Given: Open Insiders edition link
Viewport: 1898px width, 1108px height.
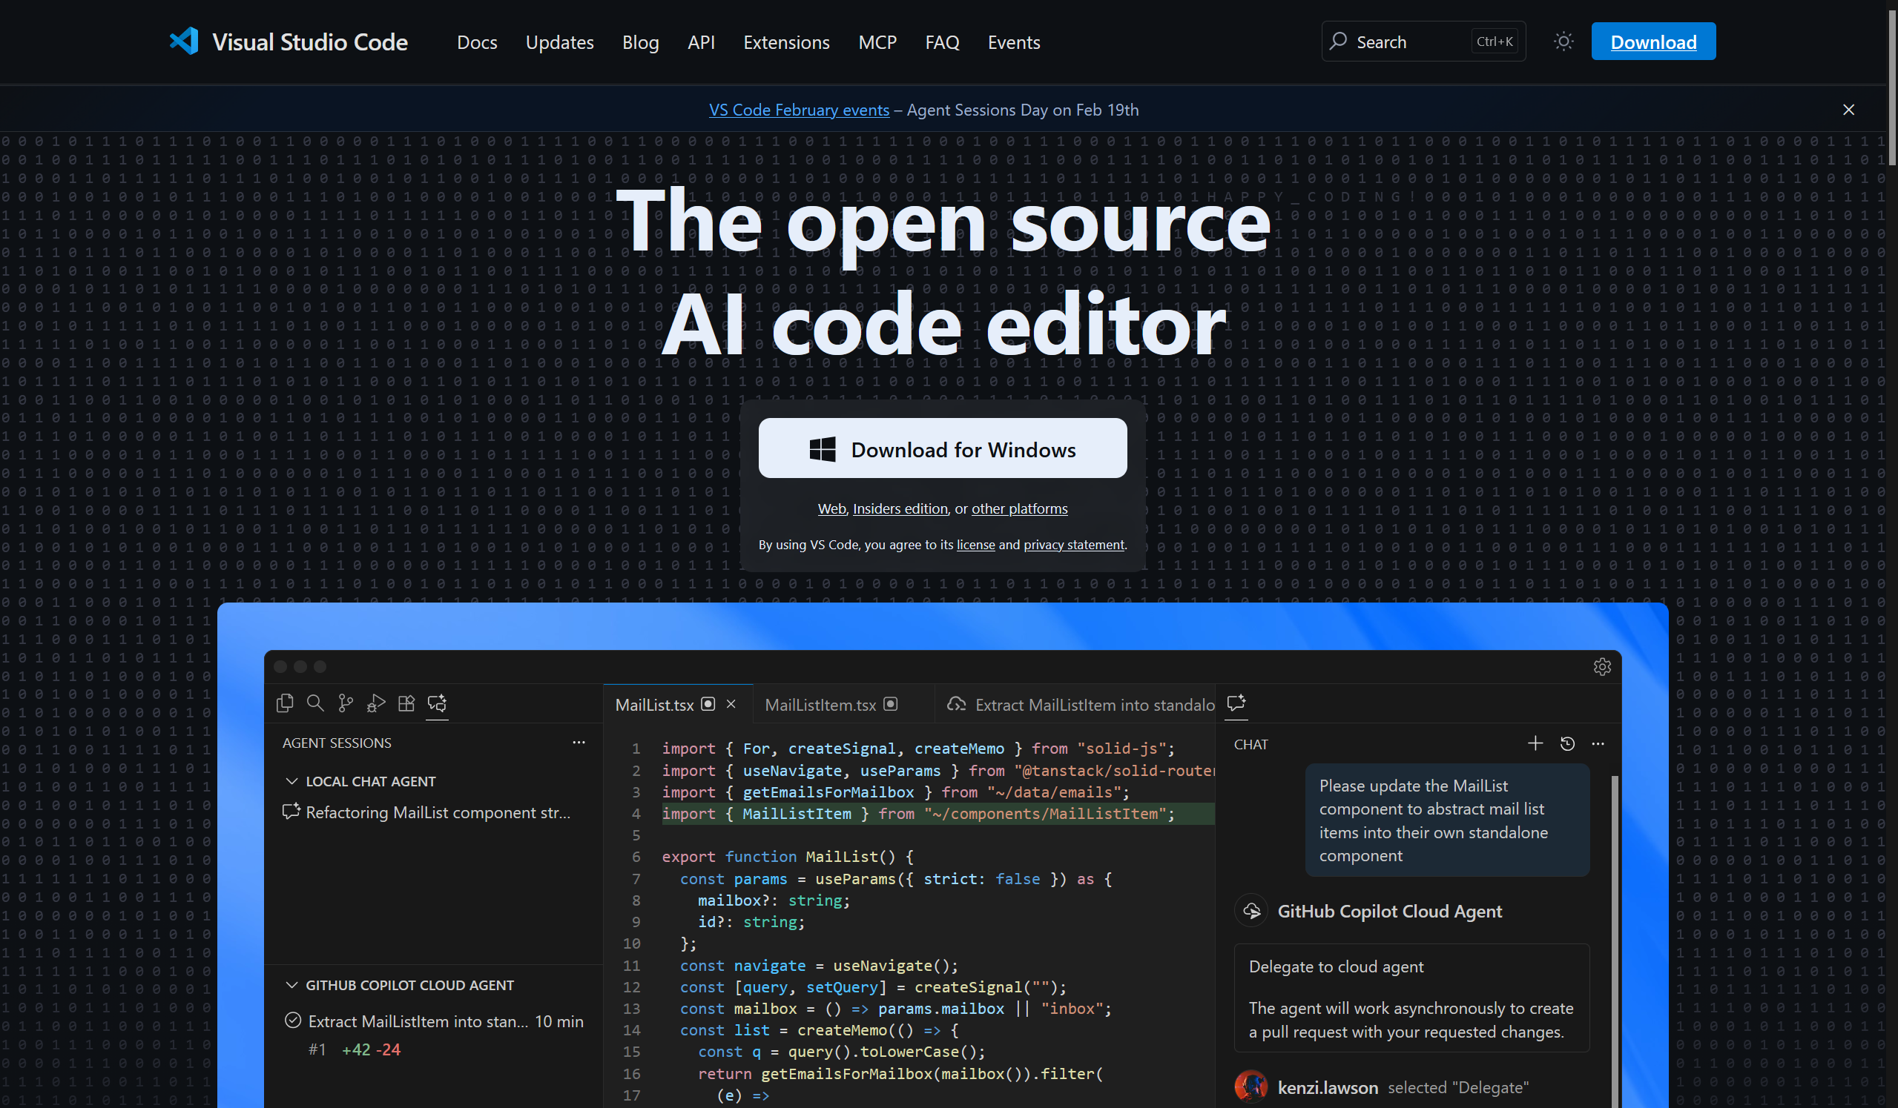Looking at the screenshot, I should tap(900, 509).
